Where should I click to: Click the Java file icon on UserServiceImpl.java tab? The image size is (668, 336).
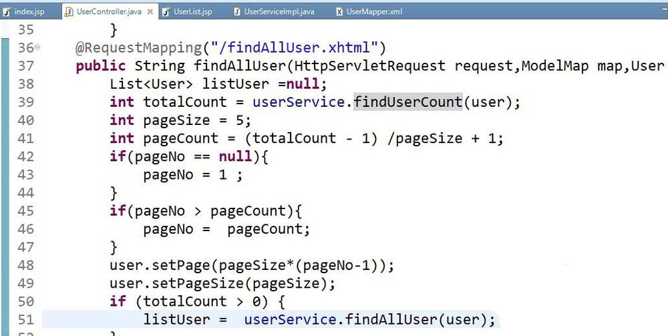237,12
